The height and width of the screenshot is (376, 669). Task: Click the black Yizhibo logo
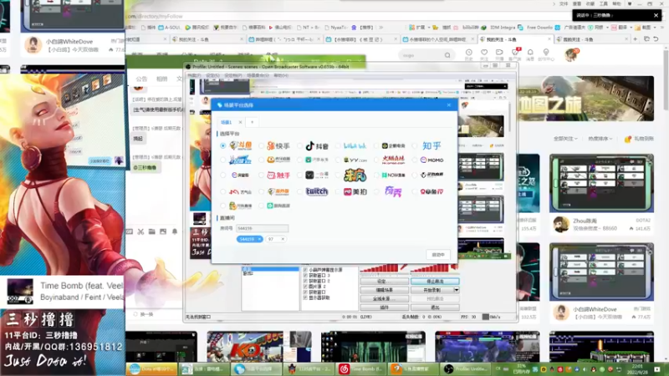click(317, 175)
